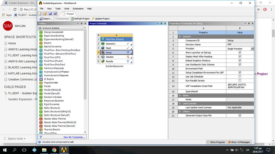Pin the Toolbox panel

82,24
